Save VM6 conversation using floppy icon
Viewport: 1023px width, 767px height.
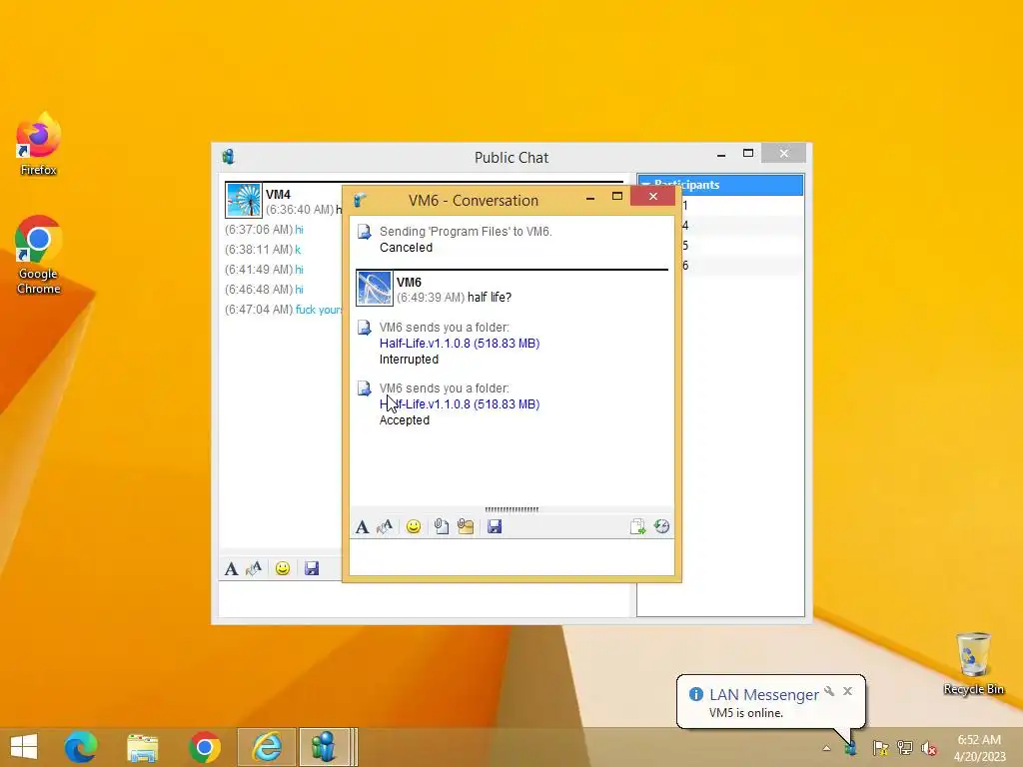pyautogui.click(x=495, y=527)
